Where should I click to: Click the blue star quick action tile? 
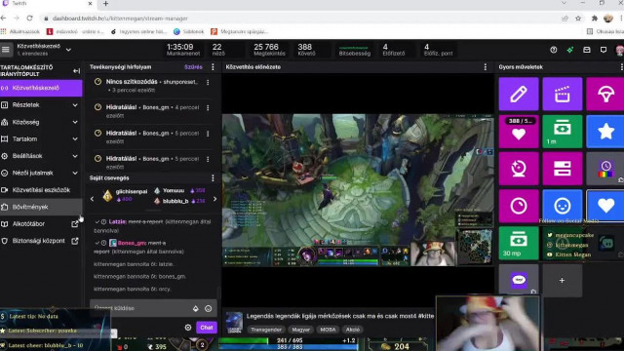click(x=605, y=132)
